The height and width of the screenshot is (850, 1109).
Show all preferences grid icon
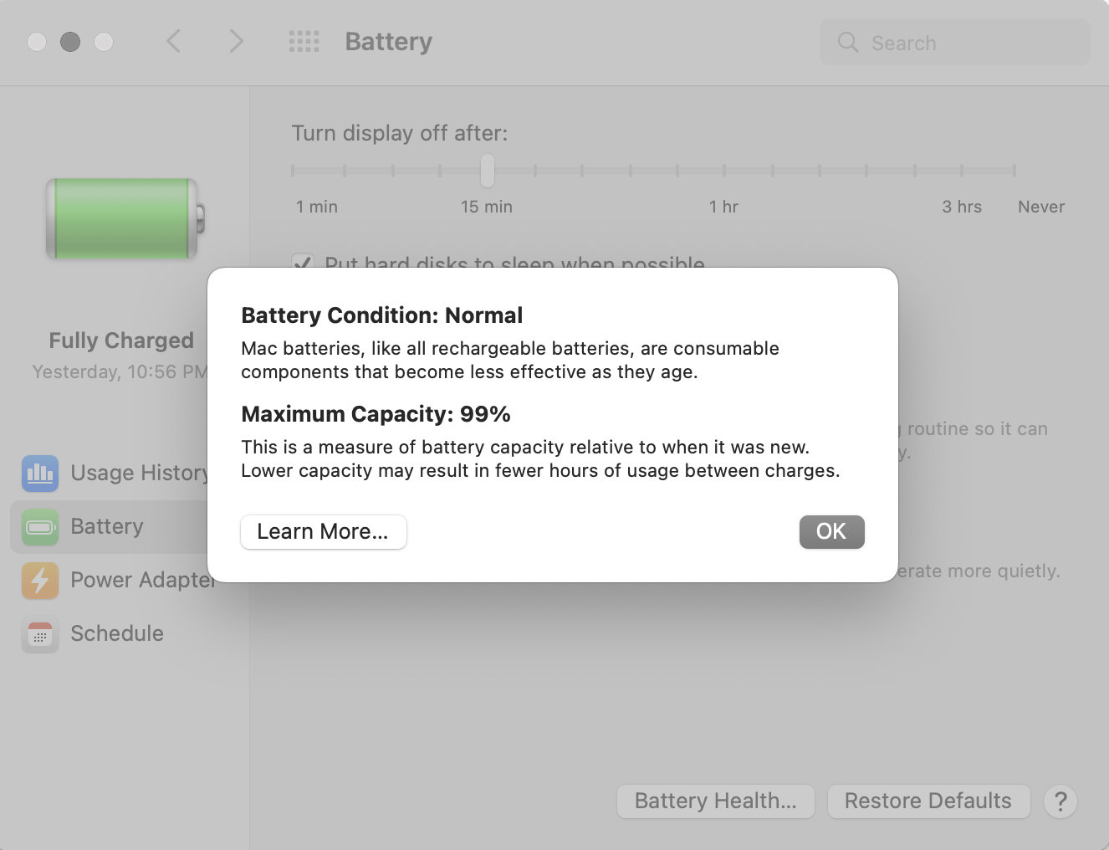(304, 42)
